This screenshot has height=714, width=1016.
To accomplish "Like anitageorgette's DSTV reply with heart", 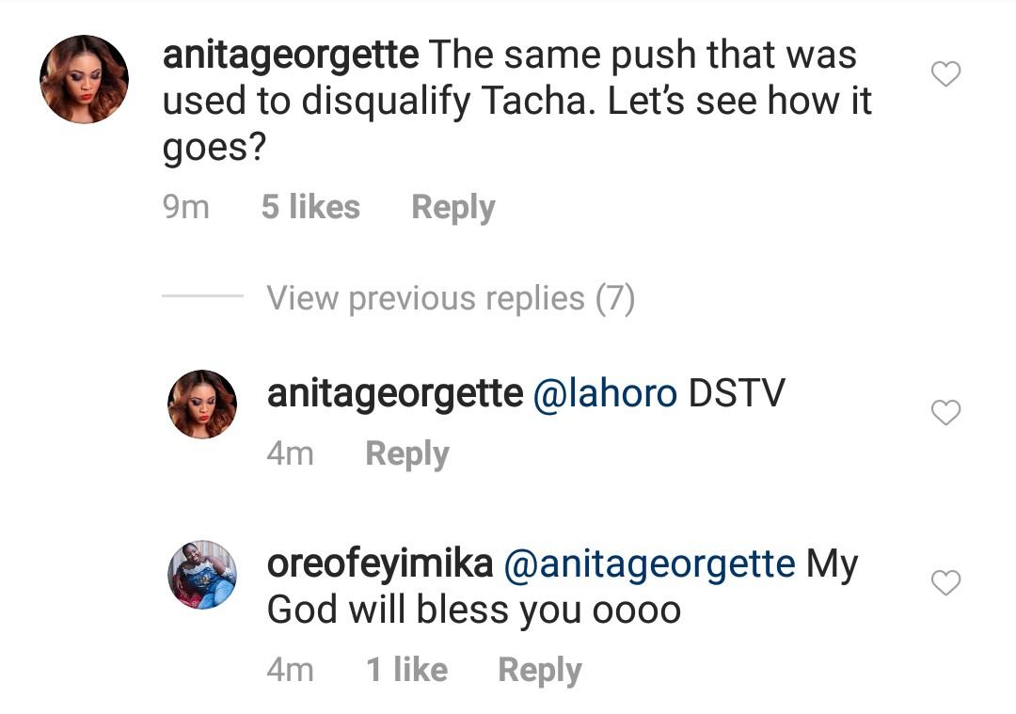I will [x=945, y=412].
